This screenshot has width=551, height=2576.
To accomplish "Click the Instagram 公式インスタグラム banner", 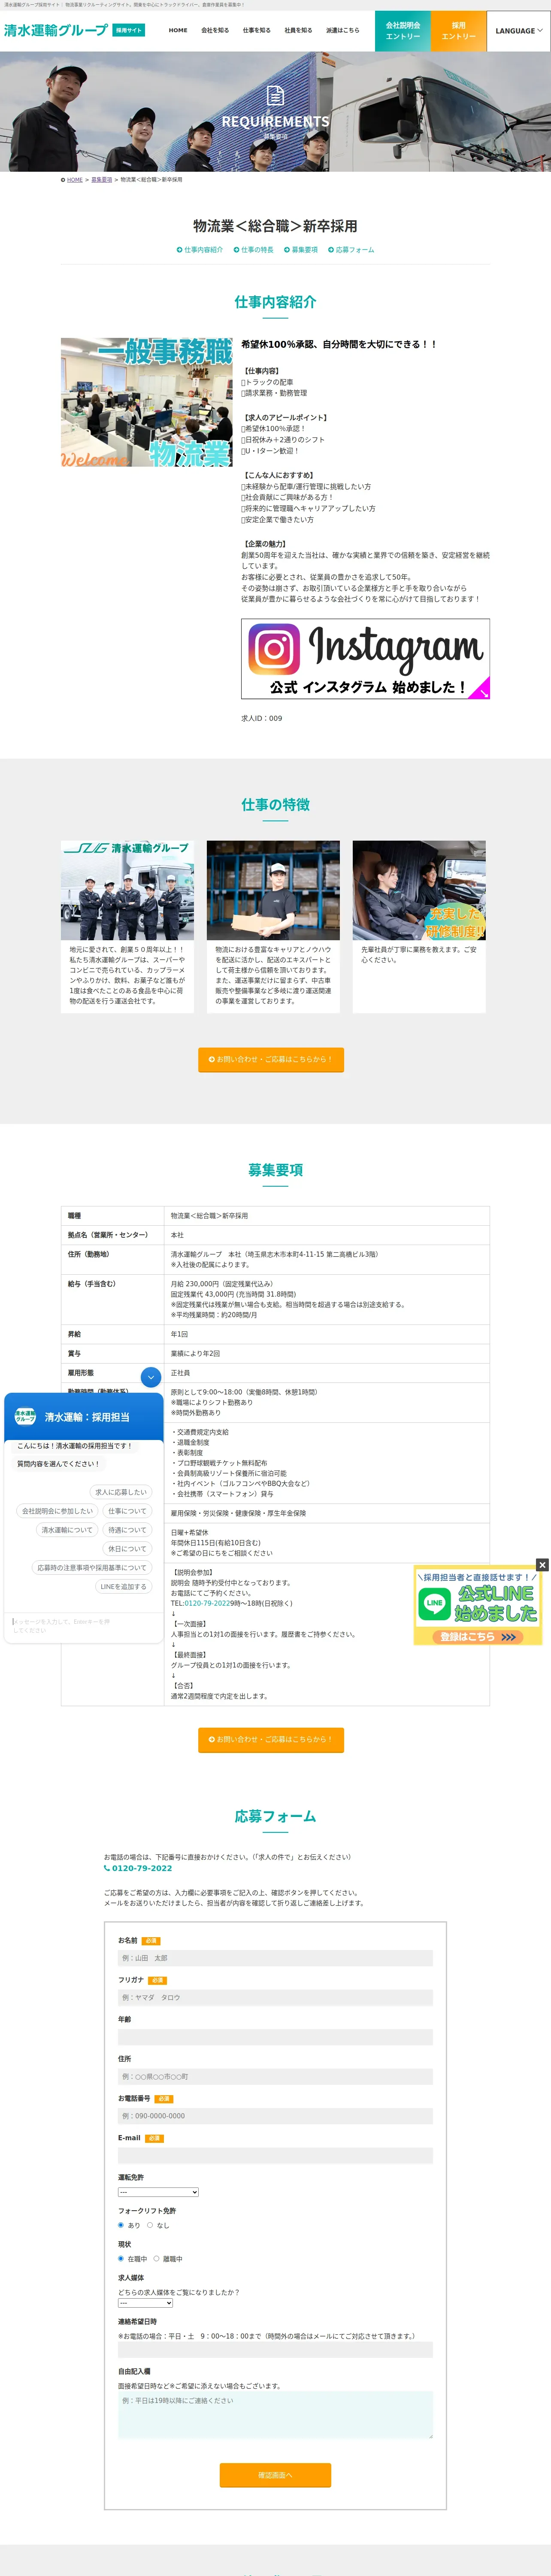I will pyautogui.click(x=365, y=658).
